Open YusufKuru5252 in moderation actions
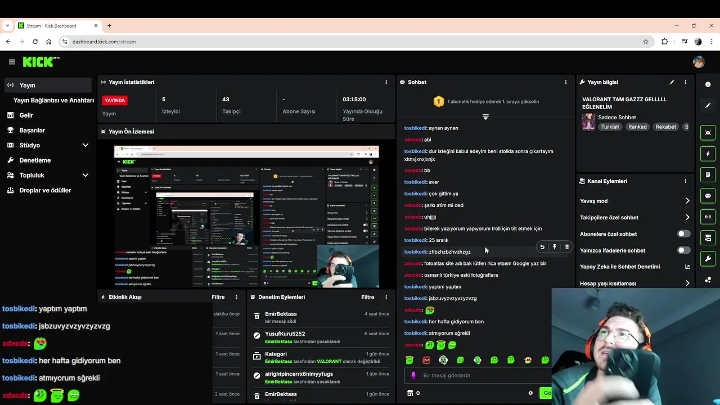Screen dimensions: 720x405 (x=285, y=334)
